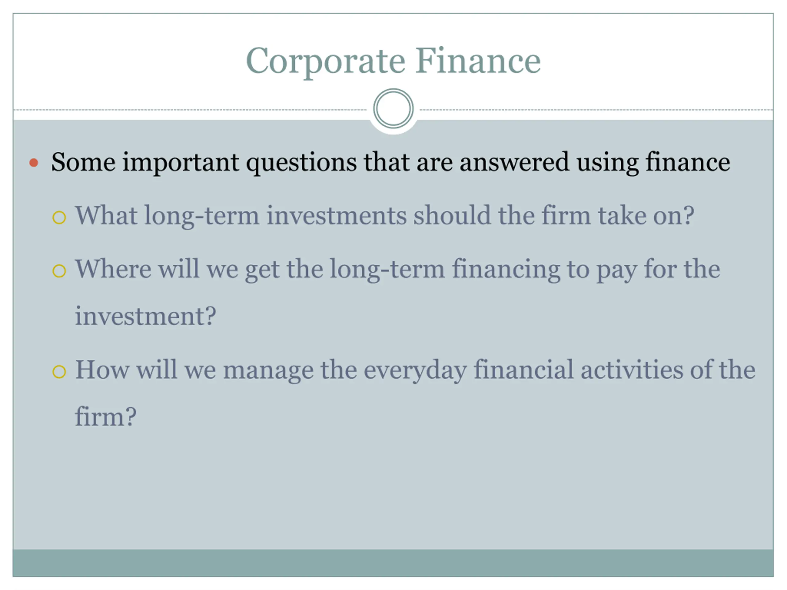Click the slide title "Corporate Finance"
Screen dimensions: 787x590
coord(393,61)
